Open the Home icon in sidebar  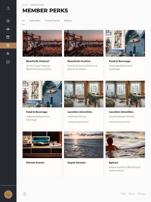[8, 20]
